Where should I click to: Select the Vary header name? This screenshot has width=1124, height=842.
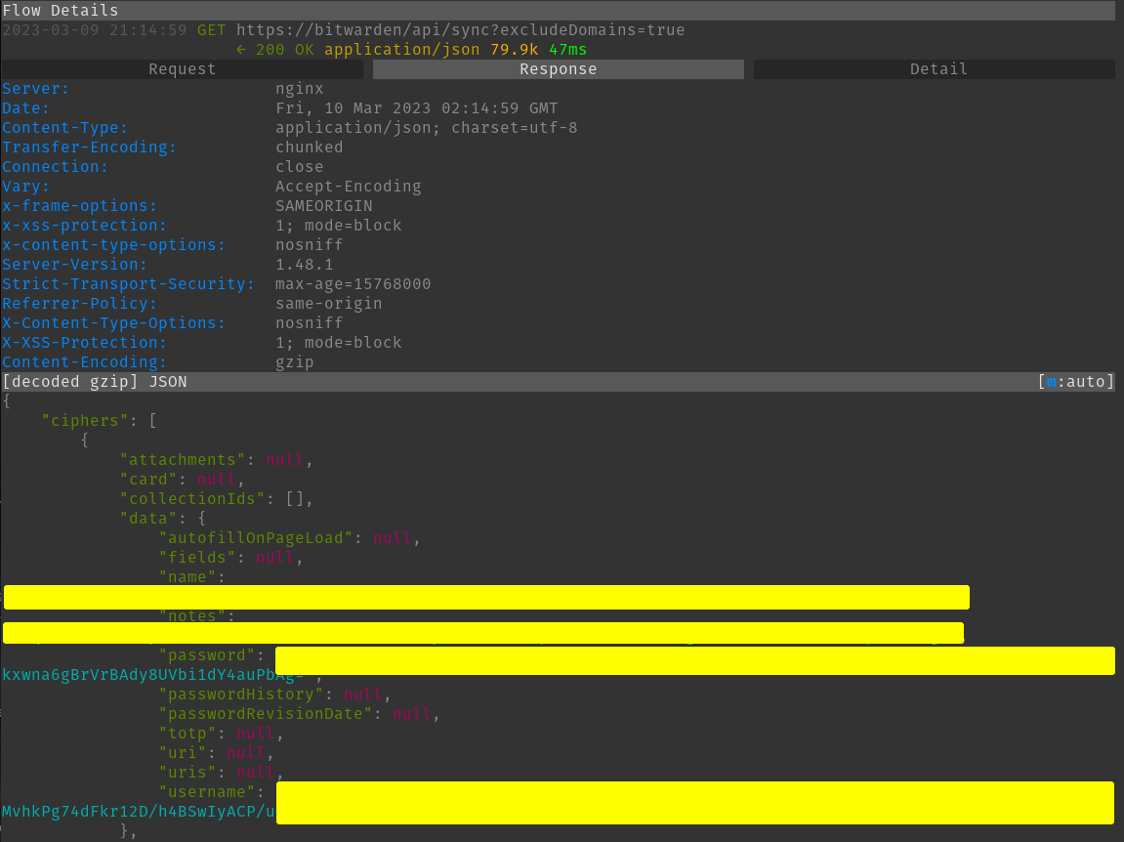tap(25, 187)
